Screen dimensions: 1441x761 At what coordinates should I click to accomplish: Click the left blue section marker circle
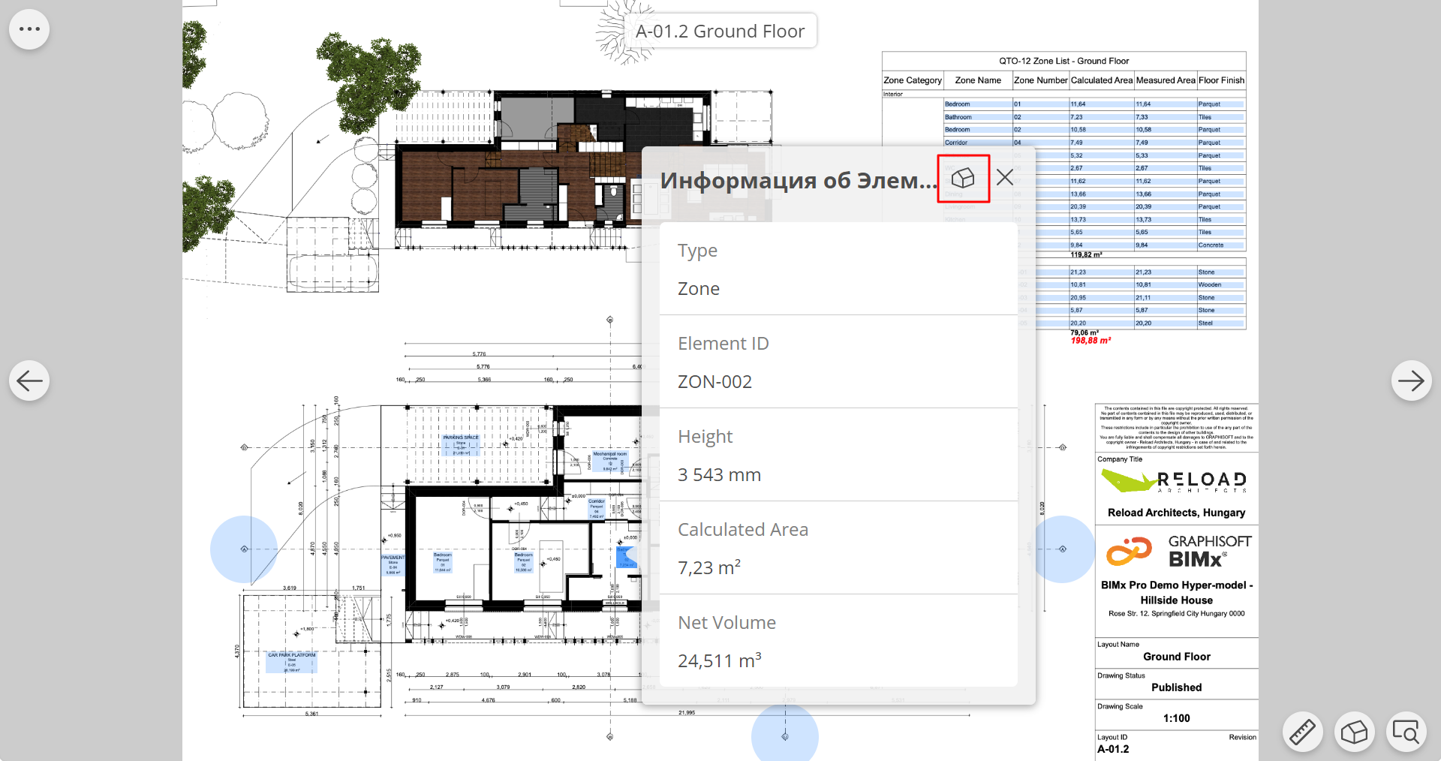244,549
